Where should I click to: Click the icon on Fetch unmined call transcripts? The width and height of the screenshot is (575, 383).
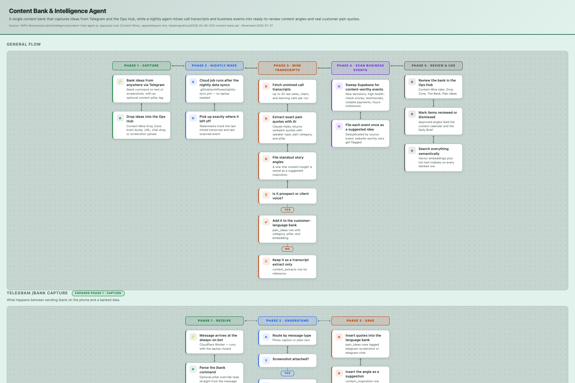[x=266, y=86]
